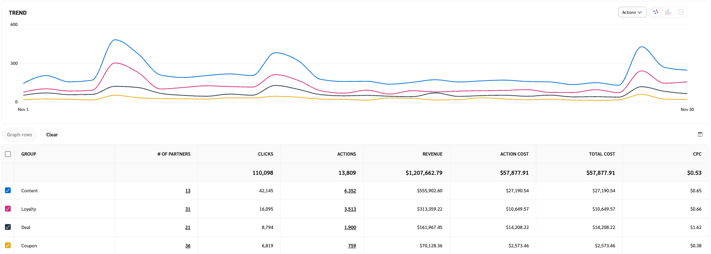Open the column chooser icon above the table

700,135
